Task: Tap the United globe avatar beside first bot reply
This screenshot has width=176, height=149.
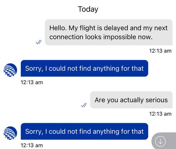Action: click(10, 70)
